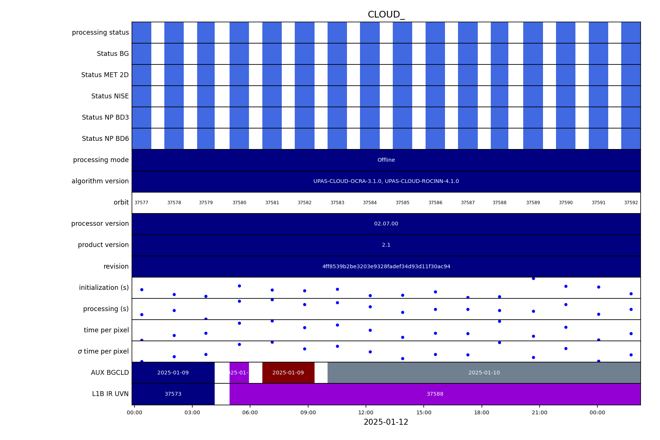Click the CLOUD_ chart title
This screenshot has width=660, height=440.
click(386, 15)
